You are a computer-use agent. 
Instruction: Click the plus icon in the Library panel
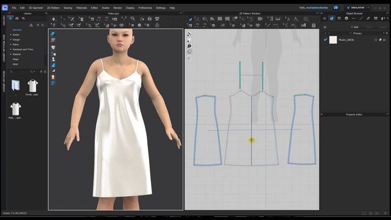tap(38, 25)
